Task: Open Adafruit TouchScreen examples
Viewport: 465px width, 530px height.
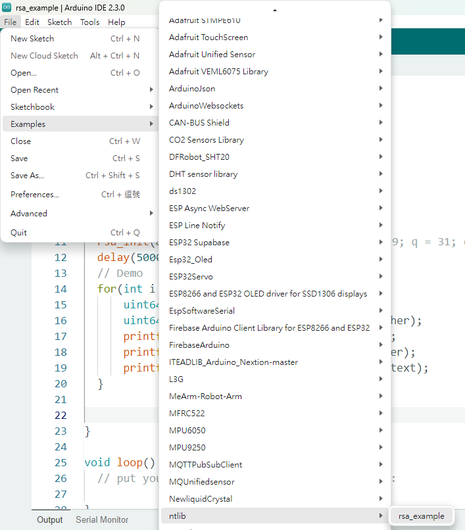Action: pyautogui.click(x=275, y=37)
